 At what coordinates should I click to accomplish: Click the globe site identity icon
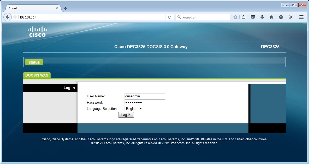[15, 17]
